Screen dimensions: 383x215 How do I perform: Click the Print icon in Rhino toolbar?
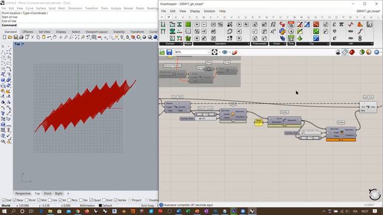point(21,37)
